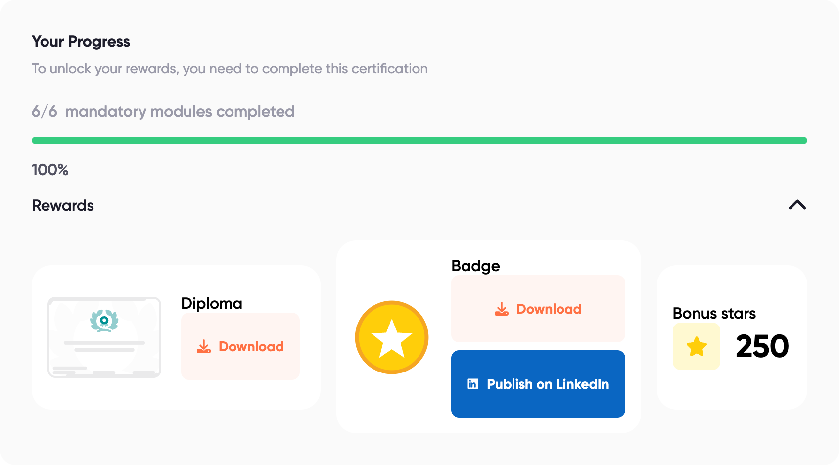This screenshot has width=839, height=465.
Task: Click the Diploma label text
Action: click(x=212, y=303)
